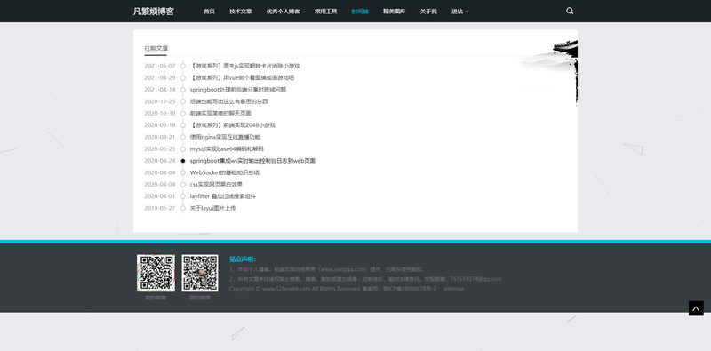
Task: Click the timeline dot for 2020-10-30
Action: (x=183, y=114)
